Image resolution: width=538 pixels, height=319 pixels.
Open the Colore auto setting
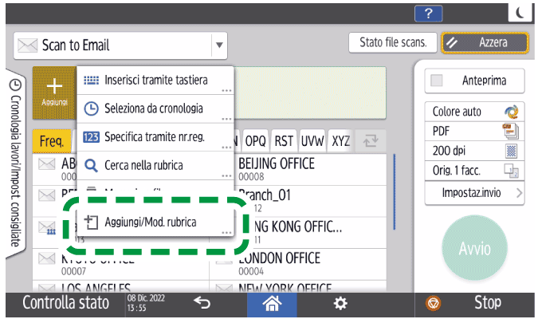click(474, 112)
